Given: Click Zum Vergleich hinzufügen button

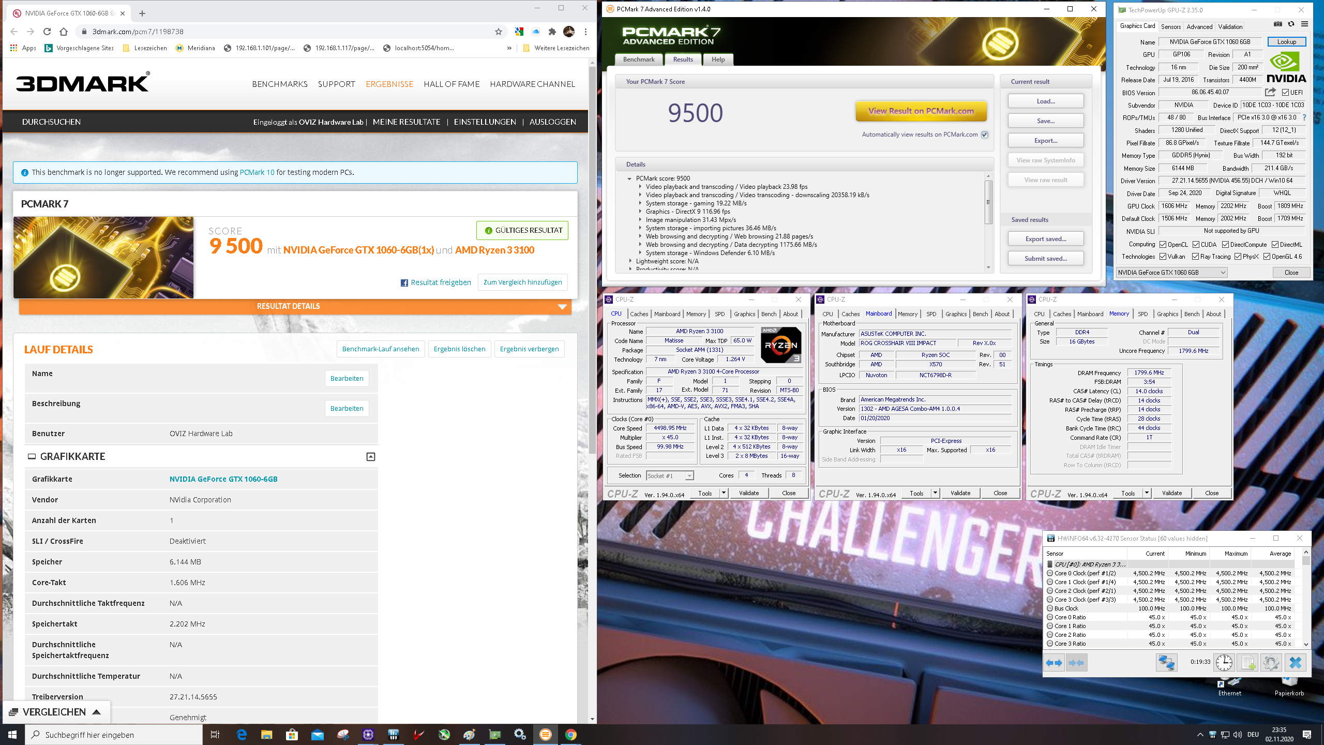Looking at the screenshot, I should [x=523, y=282].
